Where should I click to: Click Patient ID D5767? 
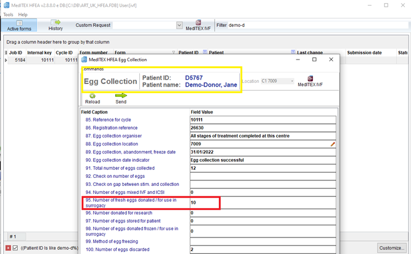[x=194, y=78]
